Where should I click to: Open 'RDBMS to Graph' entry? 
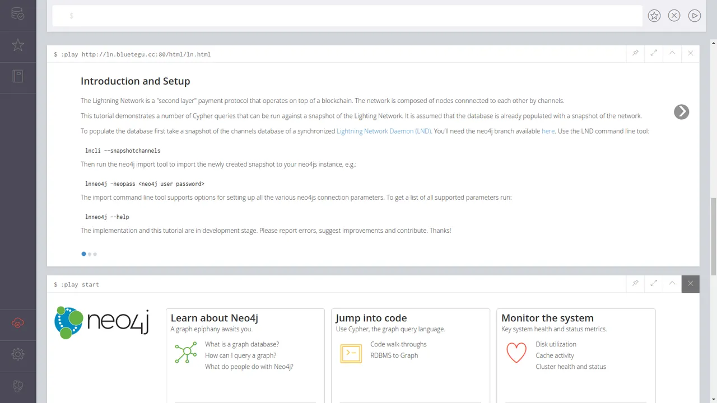click(x=394, y=355)
